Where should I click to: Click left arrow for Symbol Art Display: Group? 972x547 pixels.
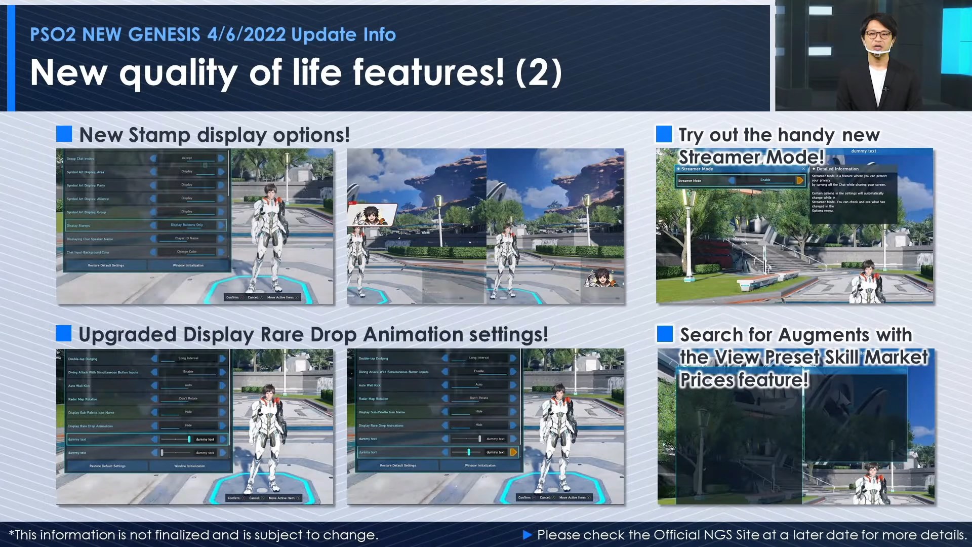(x=153, y=212)
